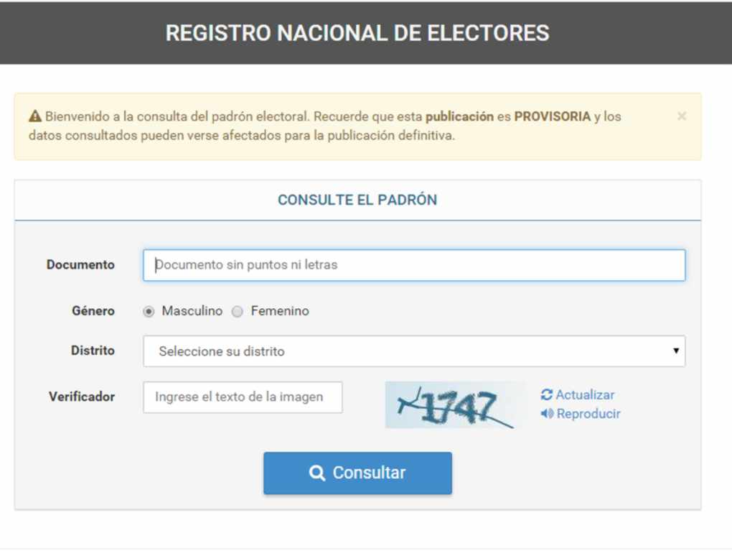
Task: Select the Masculino gender option
Action: point(149,312)
